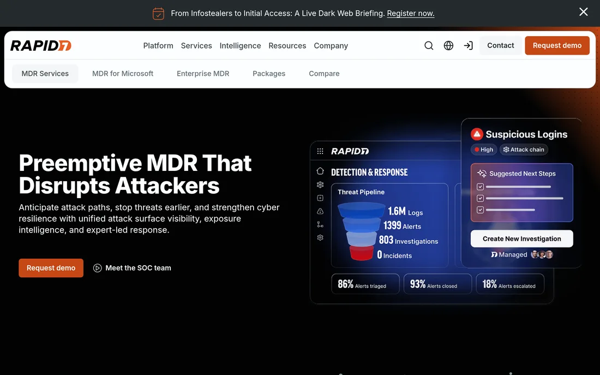This screenshot has width=600, height=375.
Task: Toggle the first Suggested Next Steps checkbox
Action: click(x=480, y=187)
